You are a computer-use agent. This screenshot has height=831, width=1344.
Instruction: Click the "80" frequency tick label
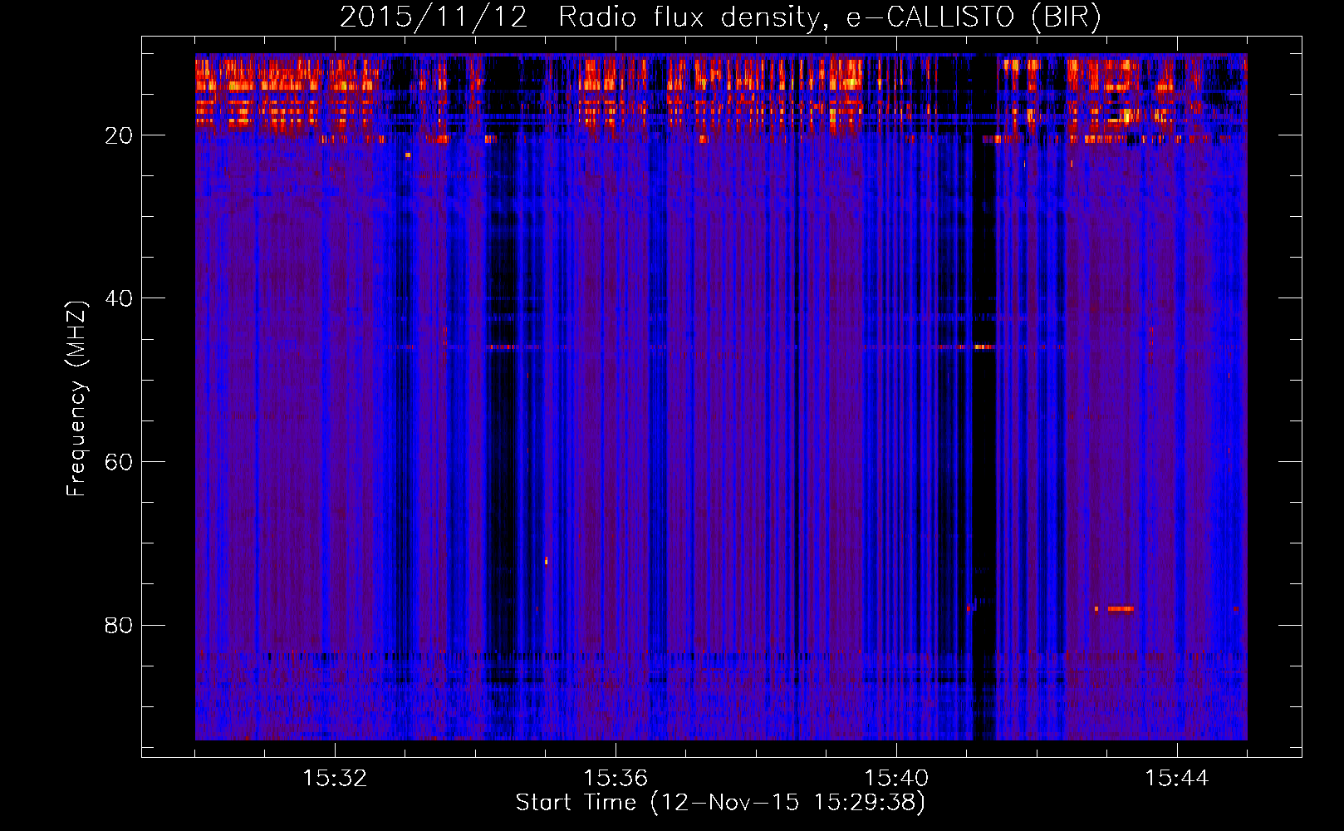(119, 625)
